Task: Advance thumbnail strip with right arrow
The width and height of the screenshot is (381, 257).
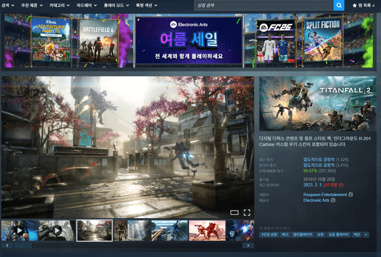Action: 248,245
